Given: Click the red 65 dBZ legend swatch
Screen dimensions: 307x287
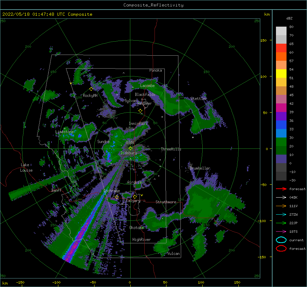Looking at the screenshot, I should click(281, 48).
